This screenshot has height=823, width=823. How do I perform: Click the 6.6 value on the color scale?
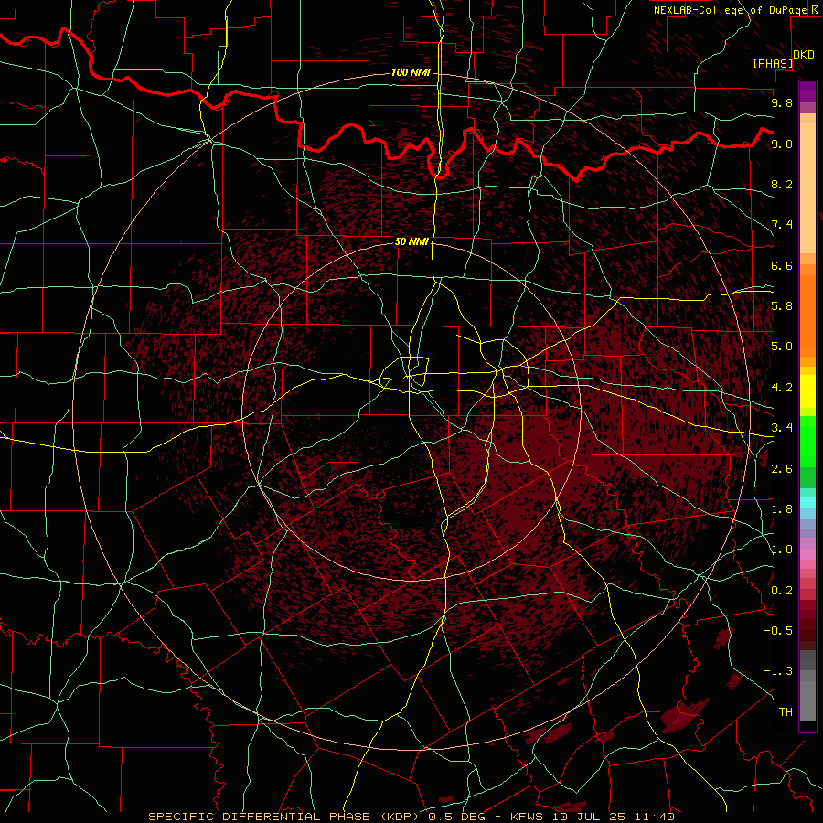782,265
